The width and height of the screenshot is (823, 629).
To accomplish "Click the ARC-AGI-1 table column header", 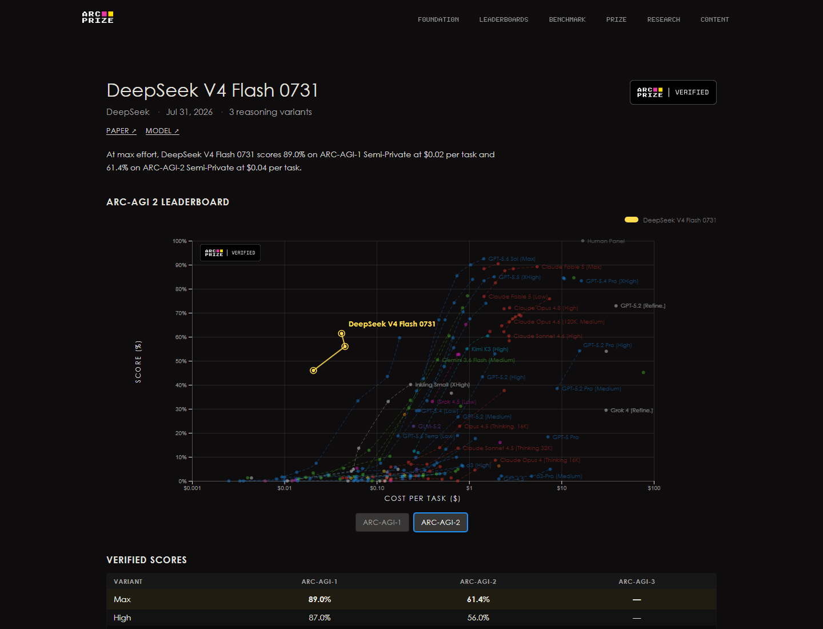I will pyautogui.click(x=319, y=582).
